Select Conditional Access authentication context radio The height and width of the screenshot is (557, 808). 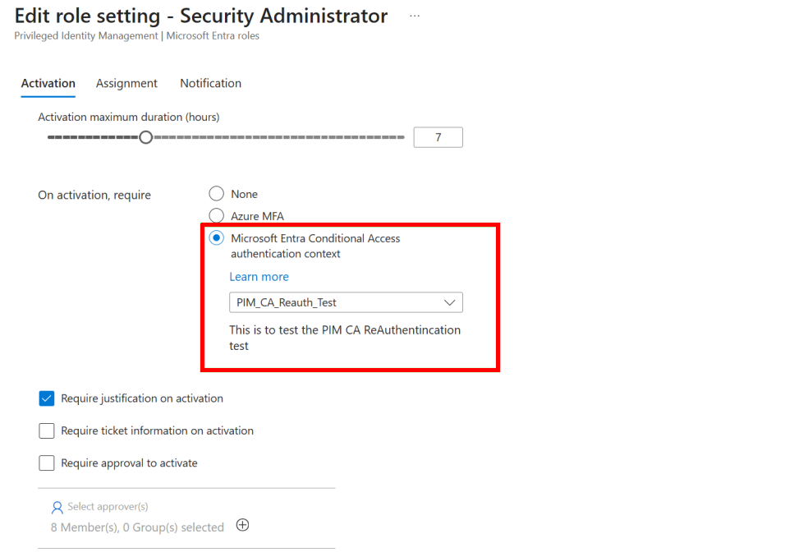216,238
